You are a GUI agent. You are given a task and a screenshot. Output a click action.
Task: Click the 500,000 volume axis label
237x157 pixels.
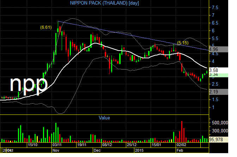(x=220, y=123)
